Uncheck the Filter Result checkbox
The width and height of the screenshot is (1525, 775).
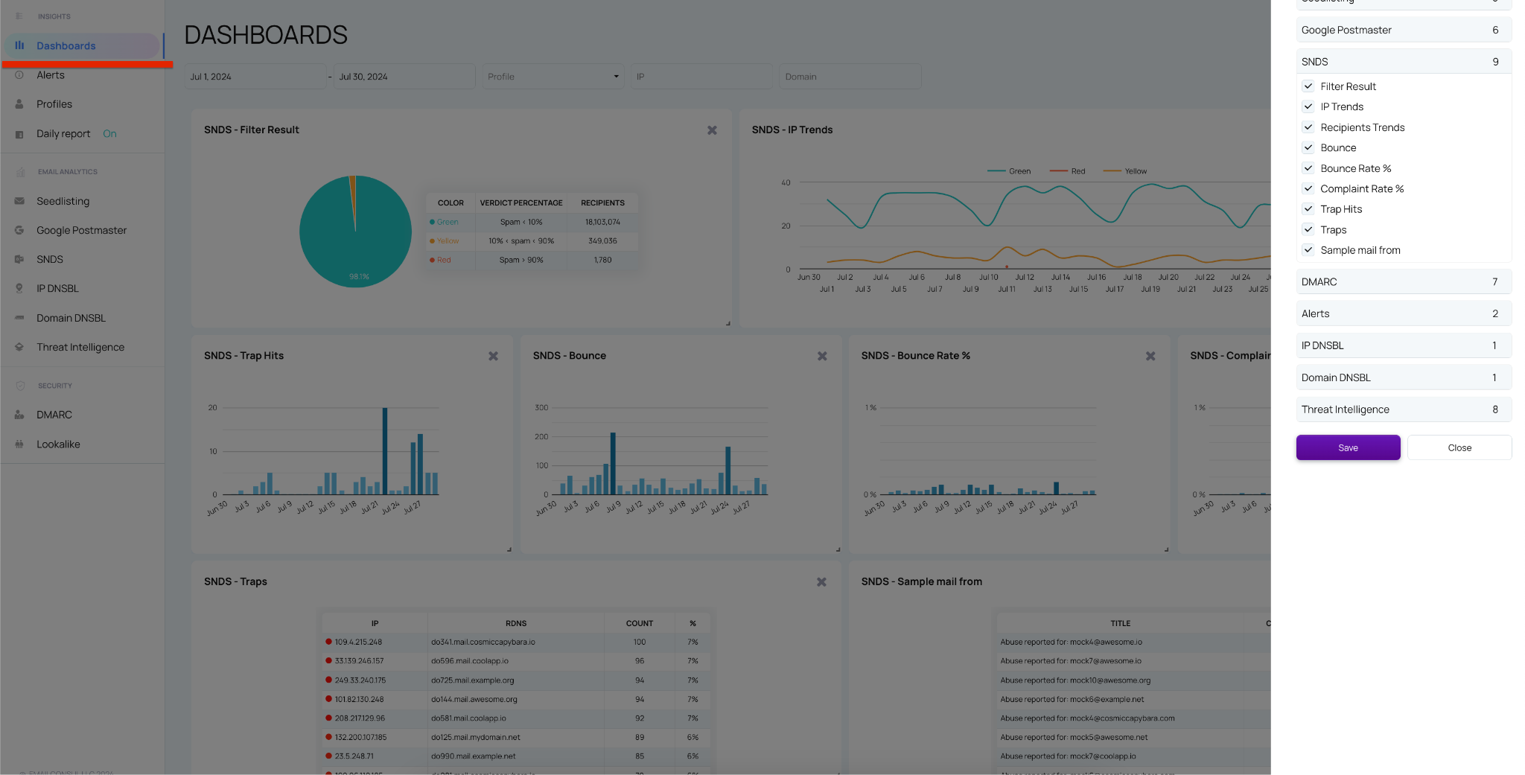(x=1308, y=86)
